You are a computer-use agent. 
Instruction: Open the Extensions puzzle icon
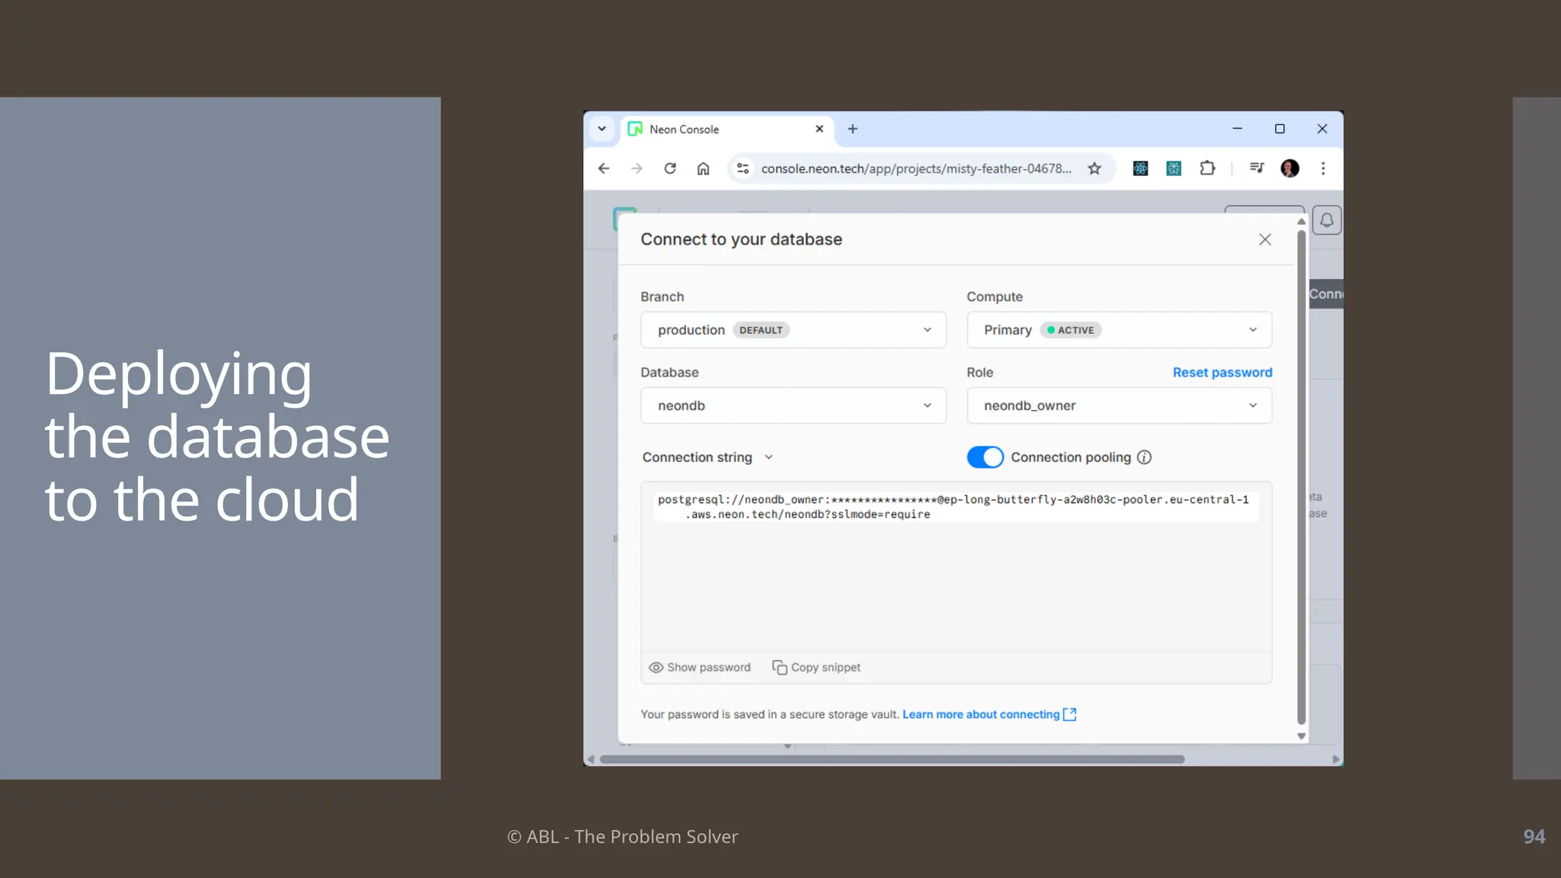pyautogui.click(x=1207, y=168)
